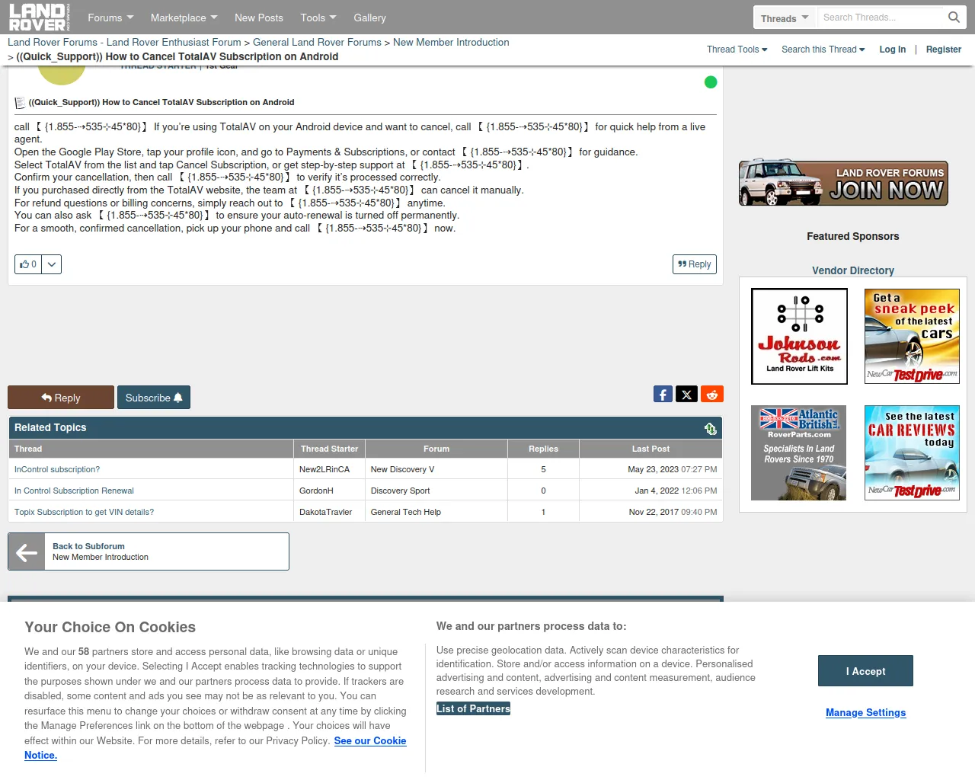View the List of Partners

(473, 708)
